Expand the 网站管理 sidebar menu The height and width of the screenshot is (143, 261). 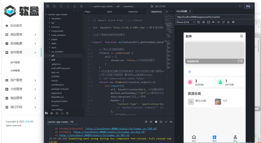[21, 35]
